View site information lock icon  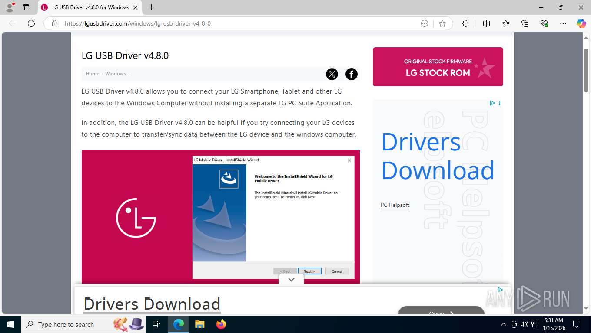coord(54,23)
